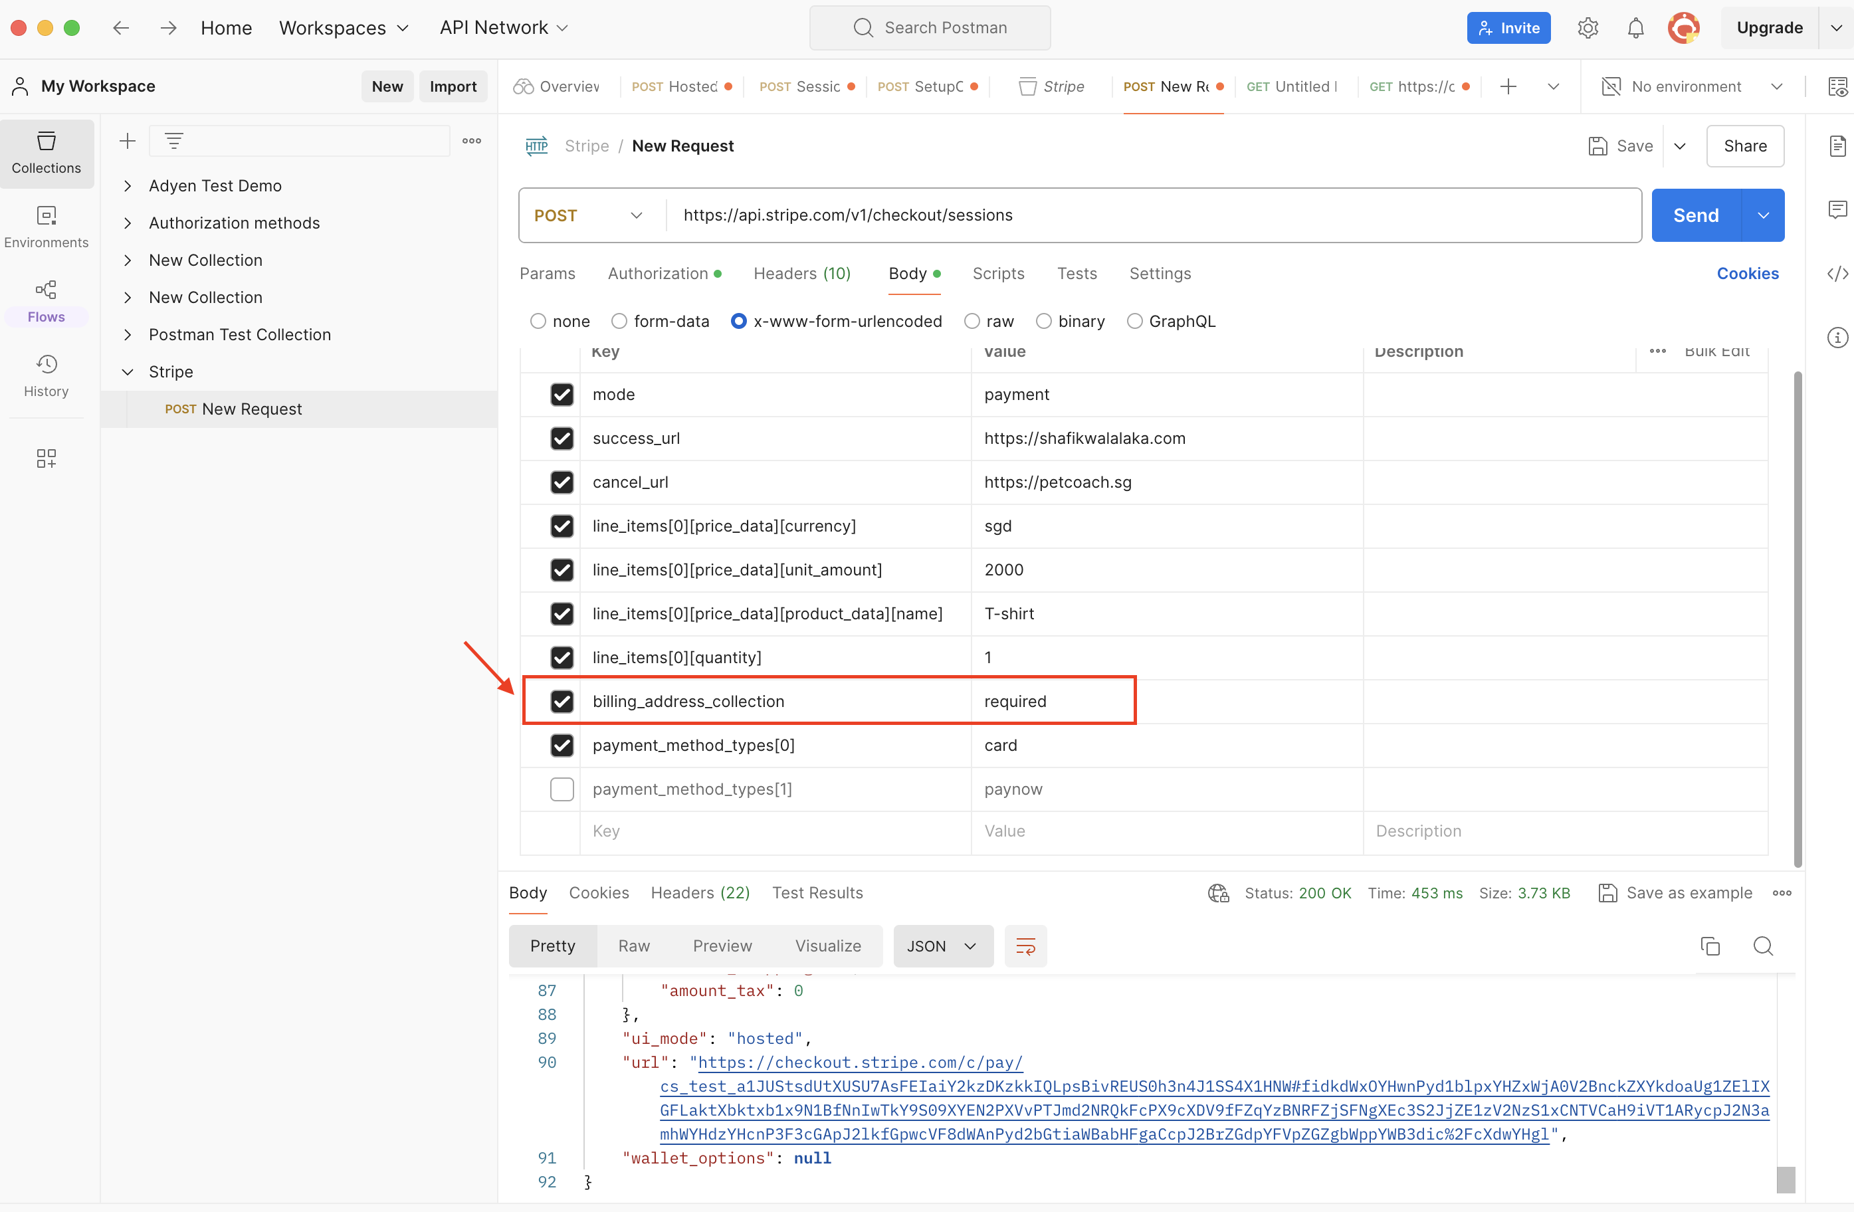Open a new request tab with plus
This screenshot has width=1854, height=1212.
(1507, 86)
